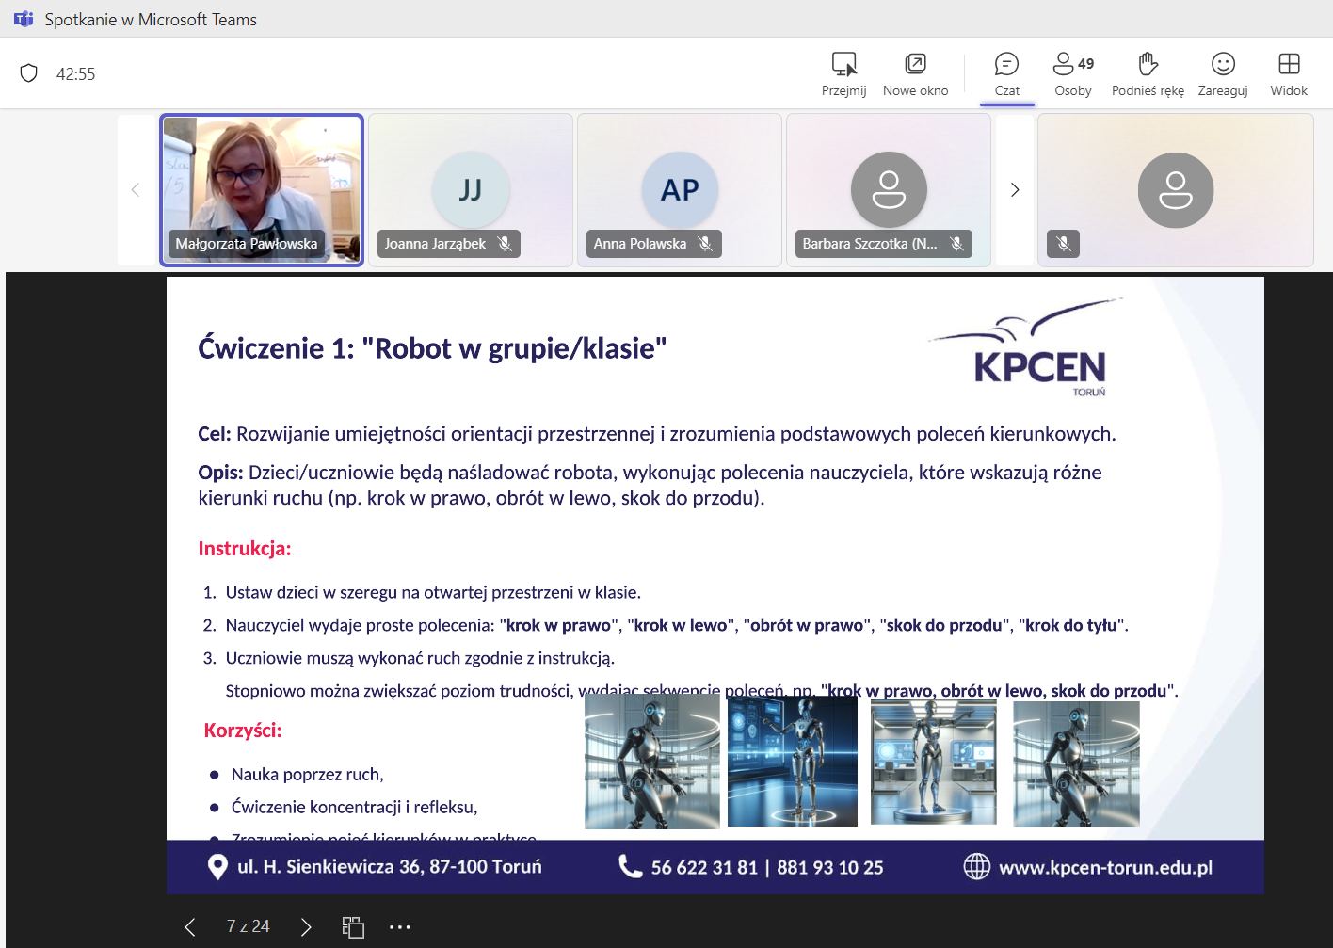Screen dimensions: 1333x948
Task: Click the Spotkanie w Microsoft Teams title
Action: pos(151,20)
